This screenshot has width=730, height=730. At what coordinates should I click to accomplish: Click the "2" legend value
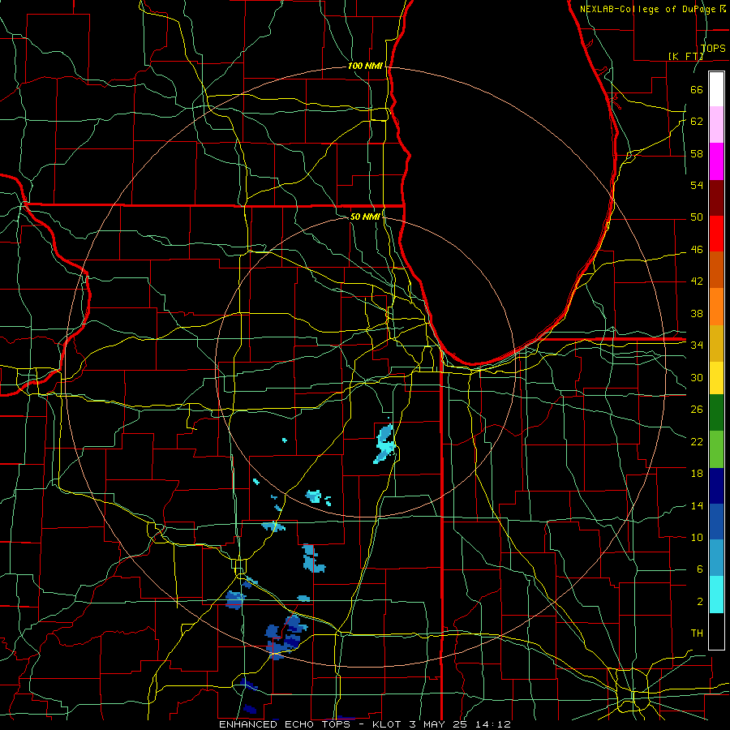[699, 602]
